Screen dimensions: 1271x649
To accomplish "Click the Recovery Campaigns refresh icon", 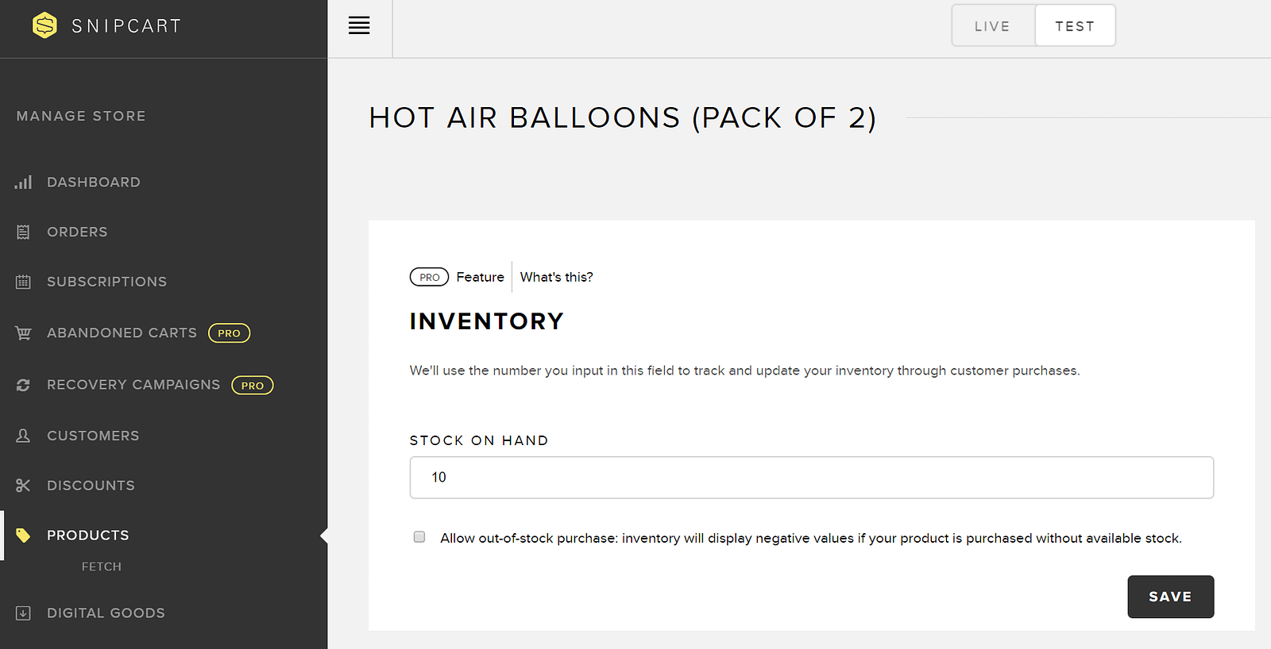I will pyautogui.click(x=23, y=385).
